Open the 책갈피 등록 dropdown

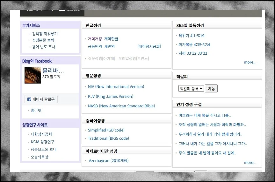191,89
